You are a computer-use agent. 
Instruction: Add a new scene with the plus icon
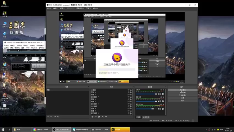(x=48, y=117)
